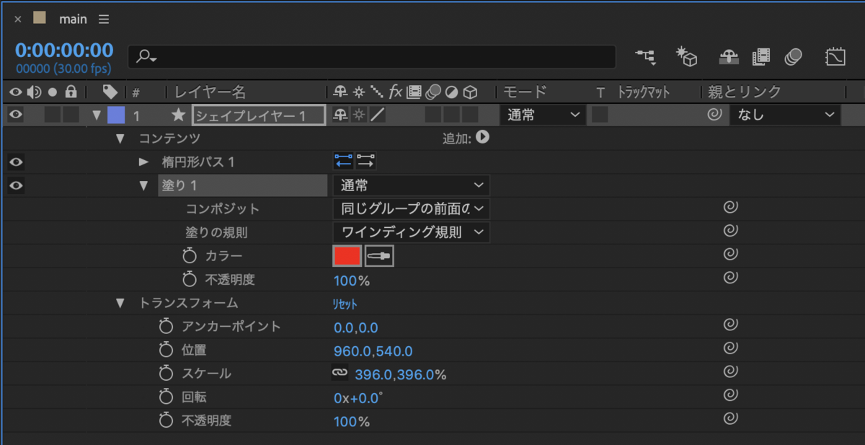The height and width of the screenshot is (445, 865).
Task: Toggle continuous rasterization on シェイプレイヤー 1
Action: 359,114
